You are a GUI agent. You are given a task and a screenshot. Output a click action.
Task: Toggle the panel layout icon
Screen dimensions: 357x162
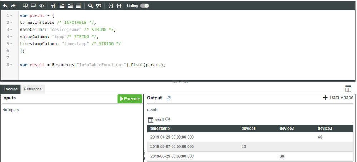pyautogui.click(x=348, y=89)
